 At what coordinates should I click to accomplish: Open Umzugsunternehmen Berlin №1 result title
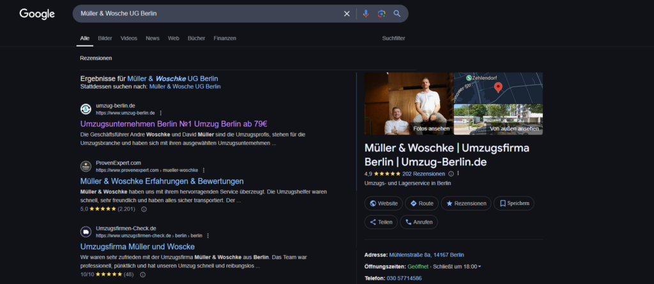click(x=174, y=124)
